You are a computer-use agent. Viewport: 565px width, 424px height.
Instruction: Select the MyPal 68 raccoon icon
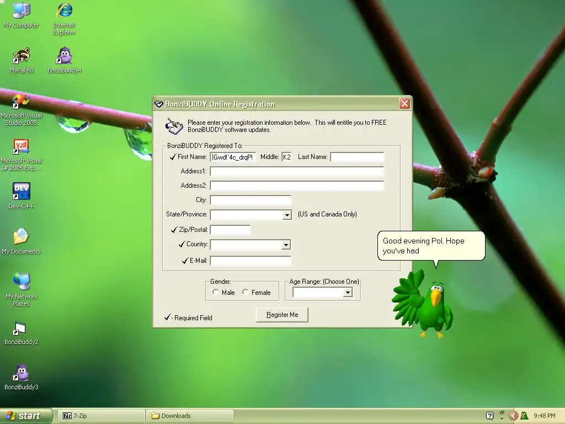click(21, 60)
